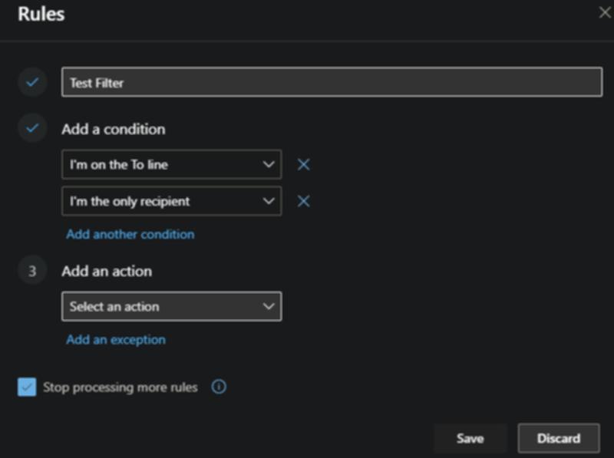Save the Test Filter rule
This screenshot has width=614, height=458.
coord(470,438)
